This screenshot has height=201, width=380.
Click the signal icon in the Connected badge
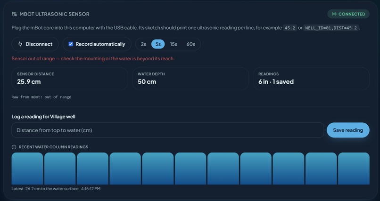pyautogui.click(x=334, y=14)
